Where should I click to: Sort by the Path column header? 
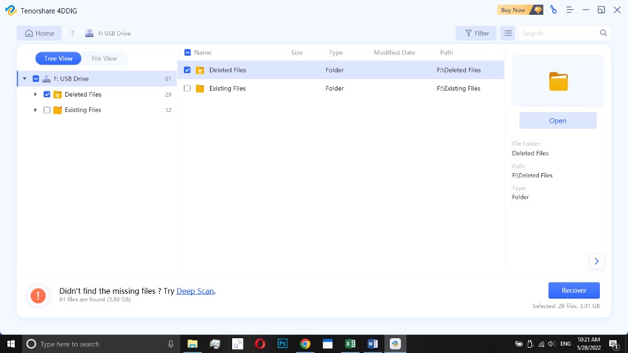click(x=446, y=52)
